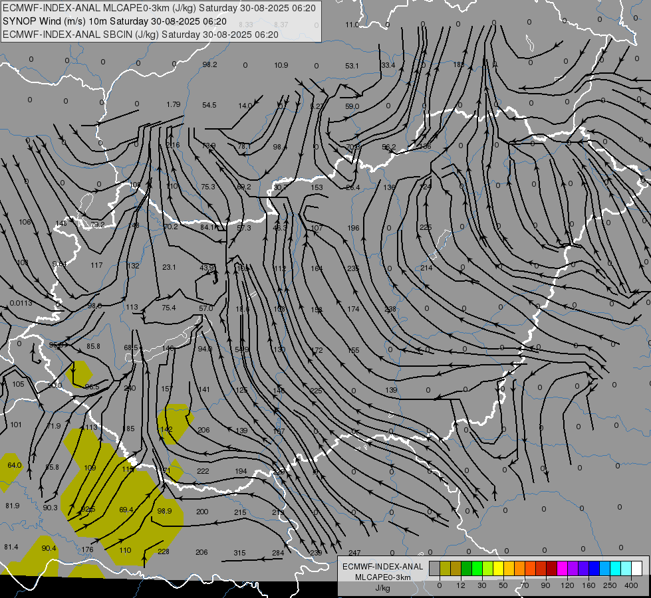The width and height of the screenshot is (651, 598).
Task: Click the map value 284
Action: [278, 553]
